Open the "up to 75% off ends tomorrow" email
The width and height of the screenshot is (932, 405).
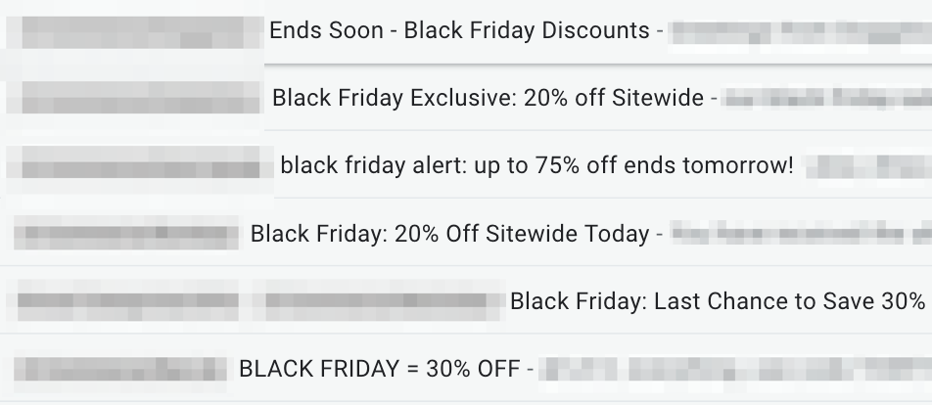[x=536, y=165]
